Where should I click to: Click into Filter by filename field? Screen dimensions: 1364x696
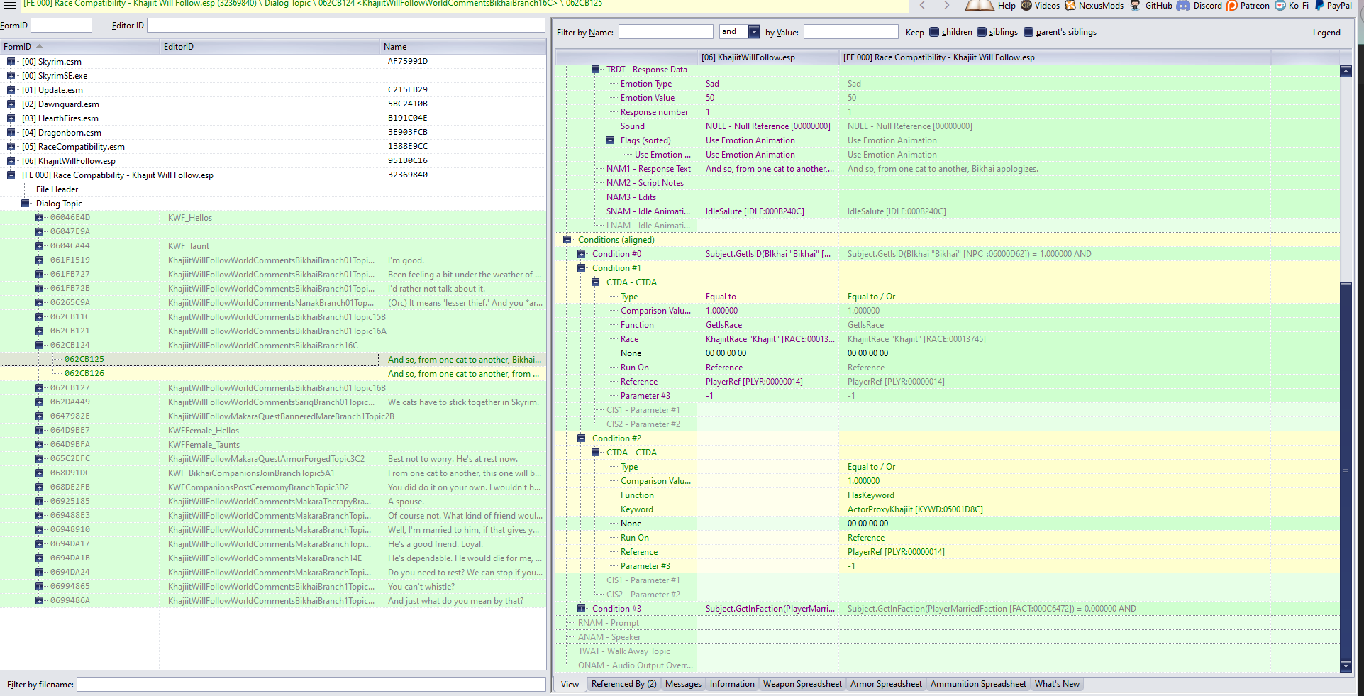[x=311, y=685]
